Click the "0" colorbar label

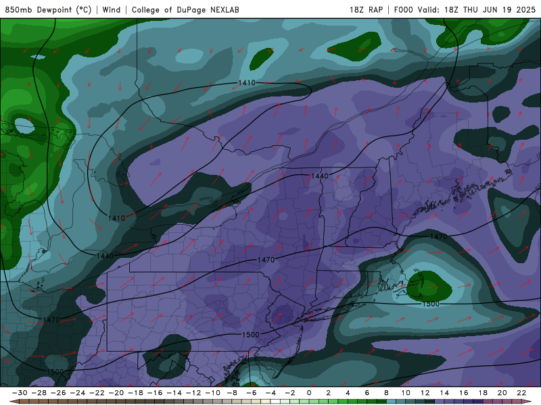pos(309,393)
